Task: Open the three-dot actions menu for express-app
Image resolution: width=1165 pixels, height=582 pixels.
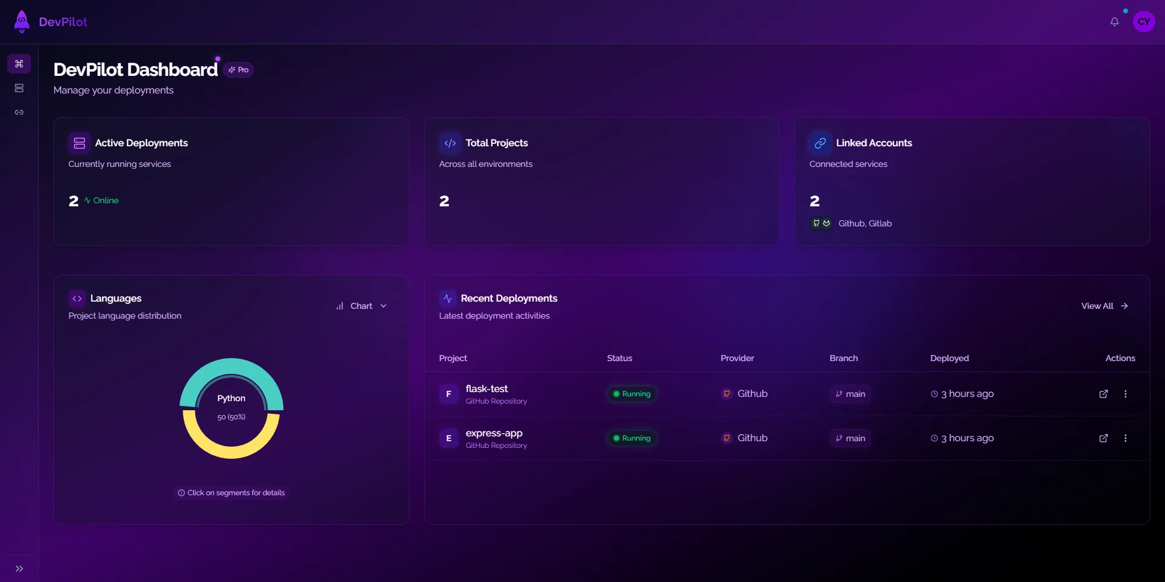Action: 1126,438
